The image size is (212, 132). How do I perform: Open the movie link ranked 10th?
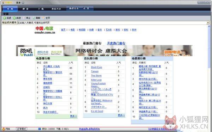[x=51, y=112]
